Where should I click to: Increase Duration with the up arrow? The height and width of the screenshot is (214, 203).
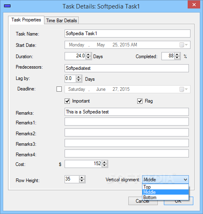point(88,55)
